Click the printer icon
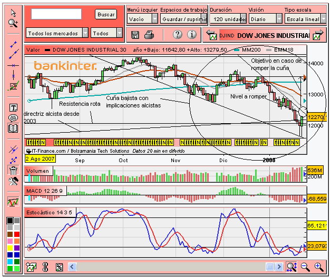The image size is (331, 278). click(149, 35)
